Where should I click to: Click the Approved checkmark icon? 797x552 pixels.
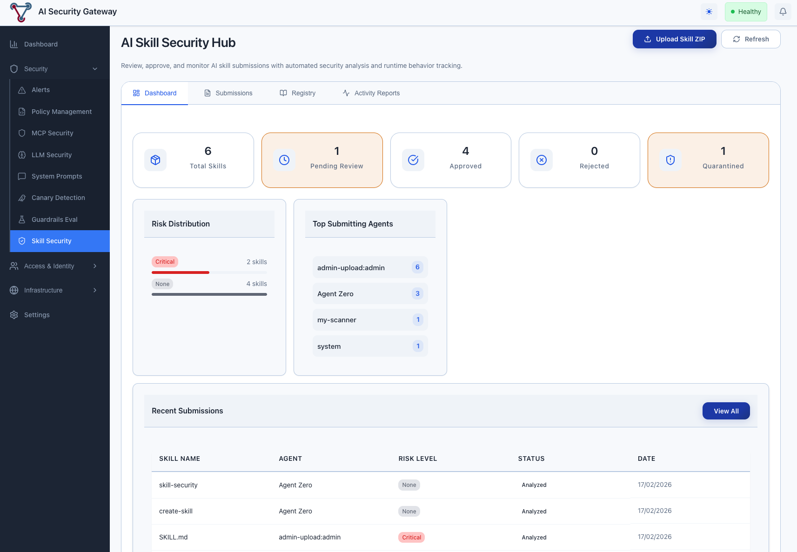pos(413,160)
